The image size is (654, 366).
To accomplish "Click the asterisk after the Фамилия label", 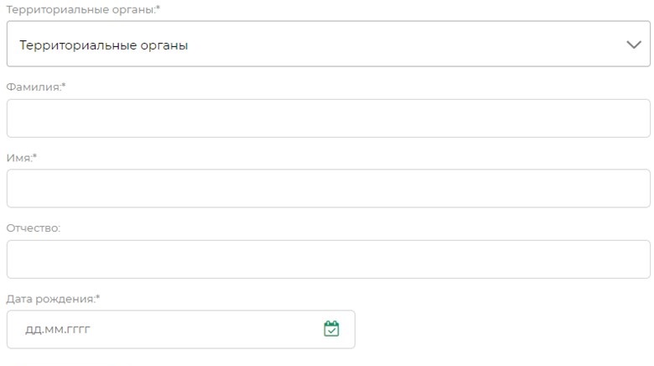I will [x=64, y=85].
